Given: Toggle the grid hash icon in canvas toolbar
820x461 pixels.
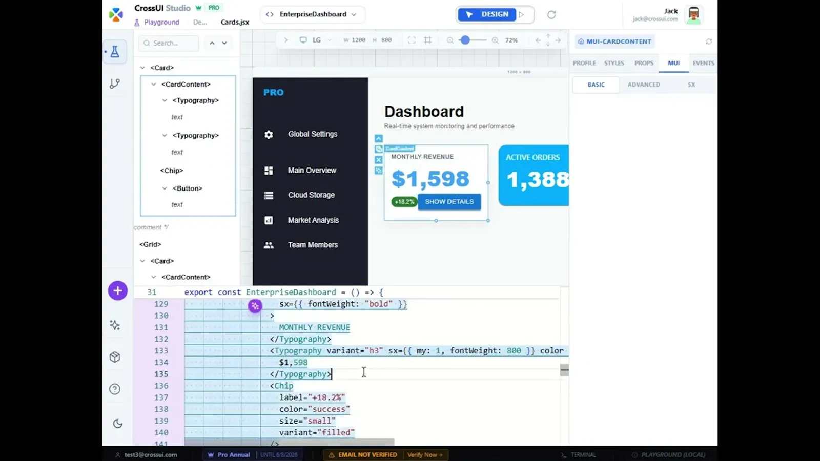Looking at the screenshot, I should coord(428,40).
